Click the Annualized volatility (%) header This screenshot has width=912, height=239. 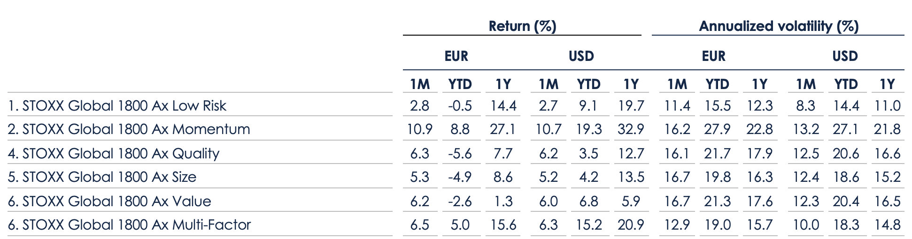pos(778,26)
